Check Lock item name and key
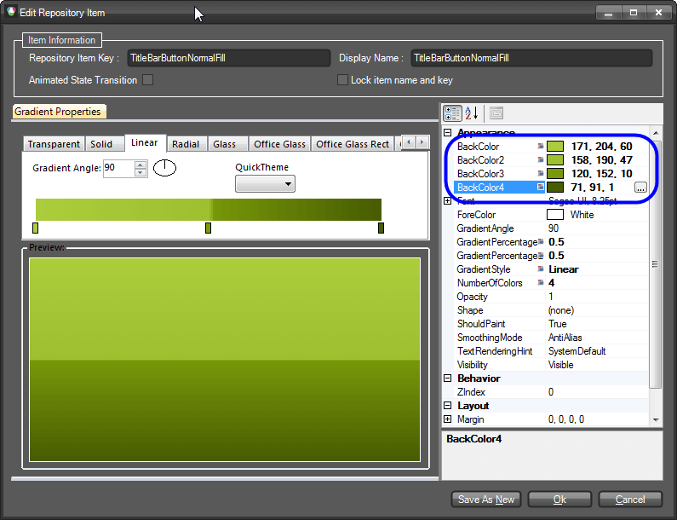The image size is (677, 520). pyautogui.click(x=342, y=80)
